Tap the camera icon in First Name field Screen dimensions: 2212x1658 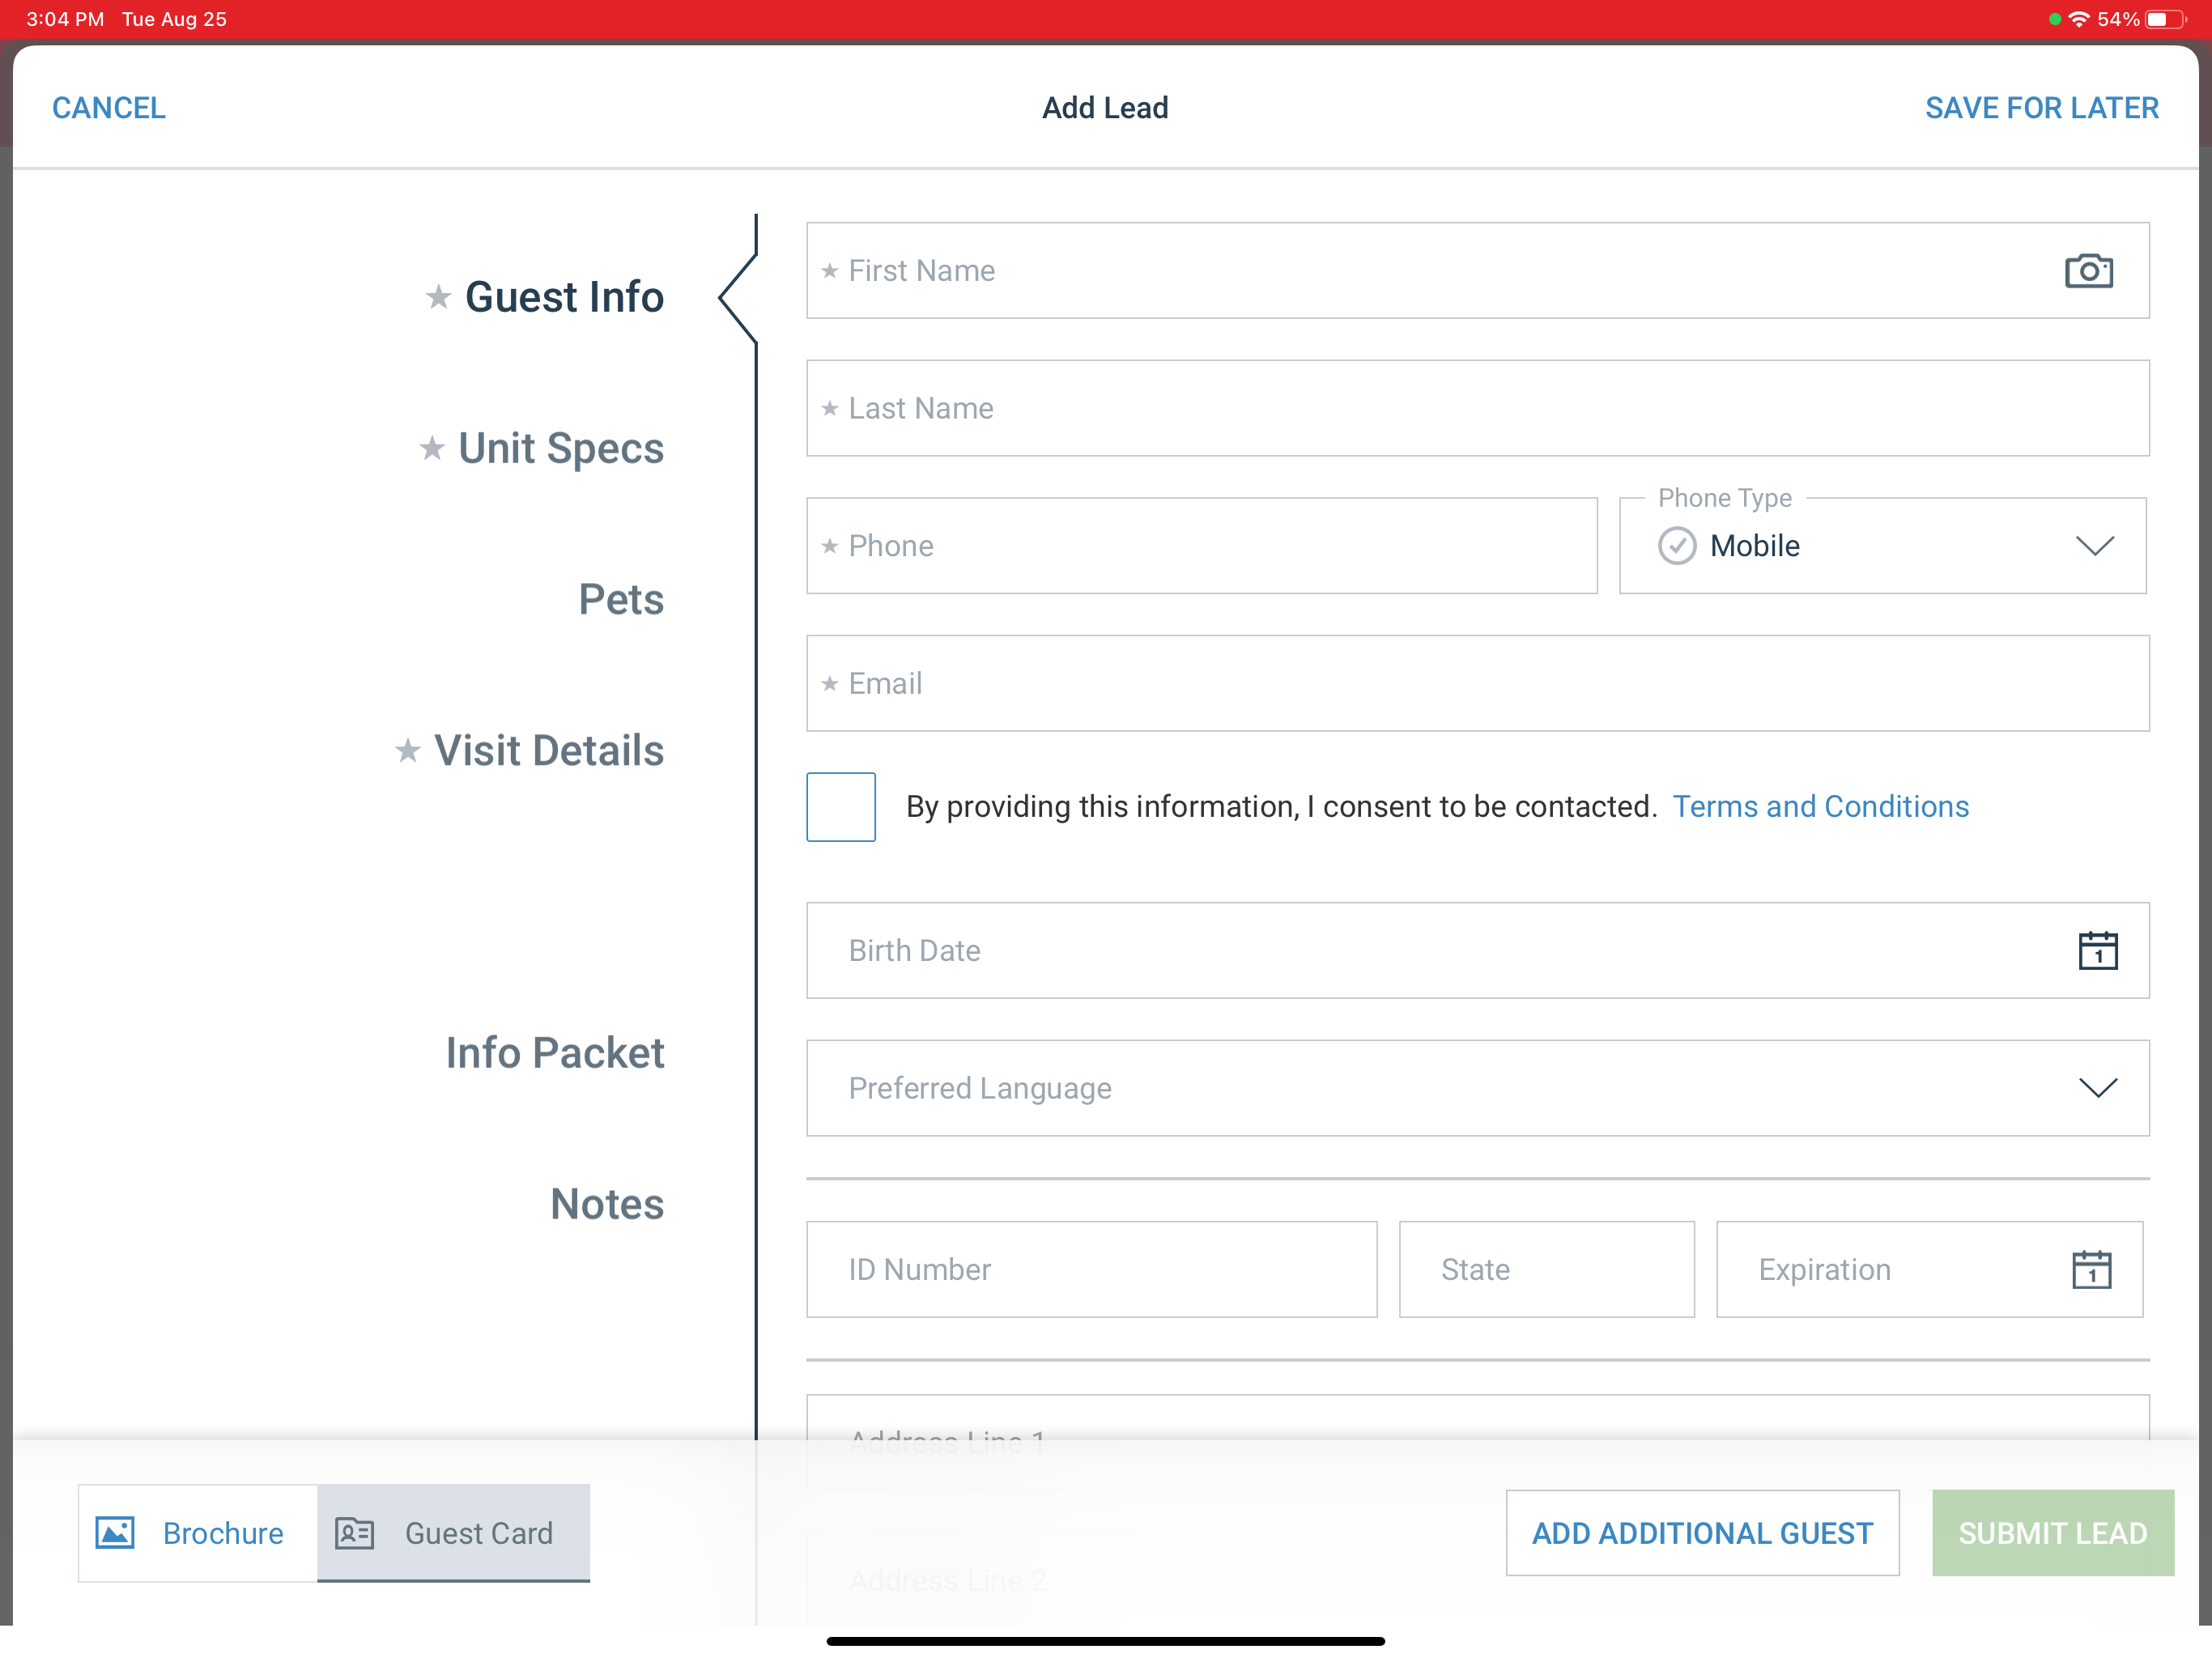[2088, 271]
